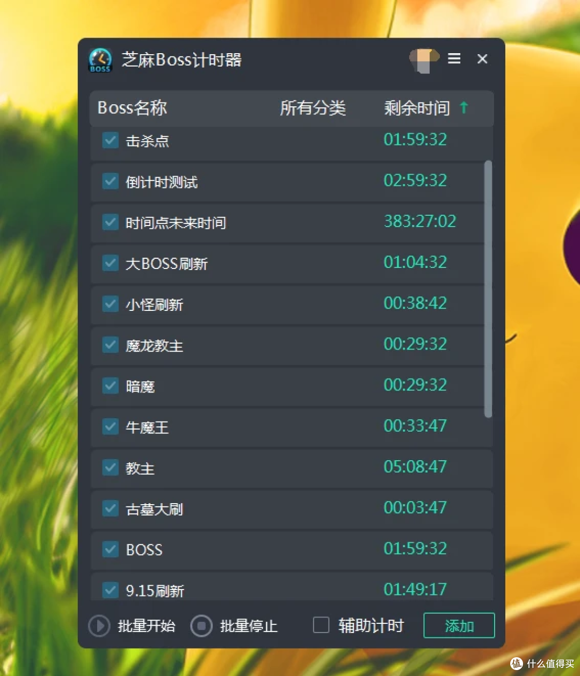The width and height of the screenshot is (580, 676).
Task: Toggle the 牛魔王 checkbox
Action: coord(111,426)
